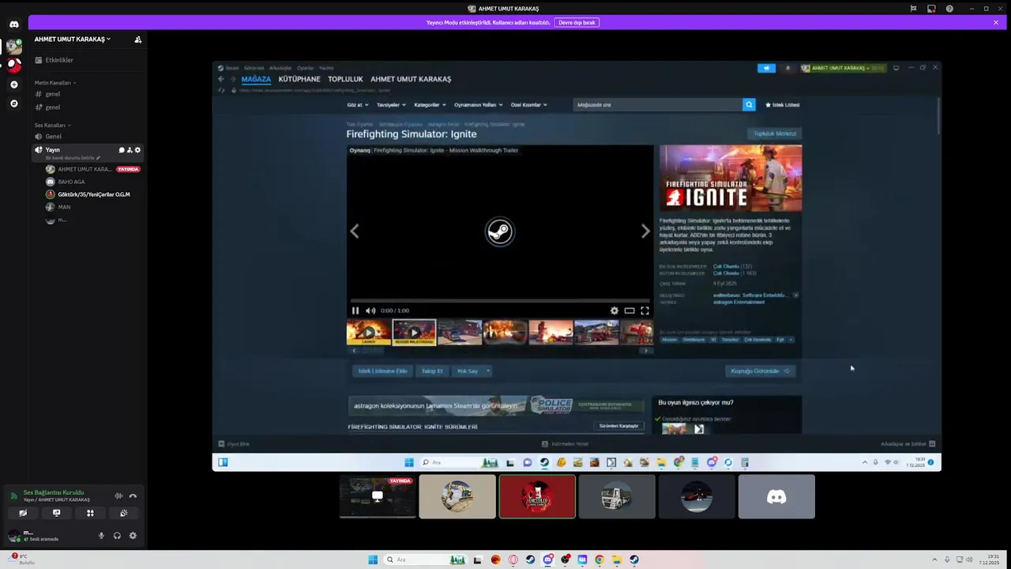Viewport: 1011px width, 569px height.
Task: Open trailer player settings gear
Action: 614,311
